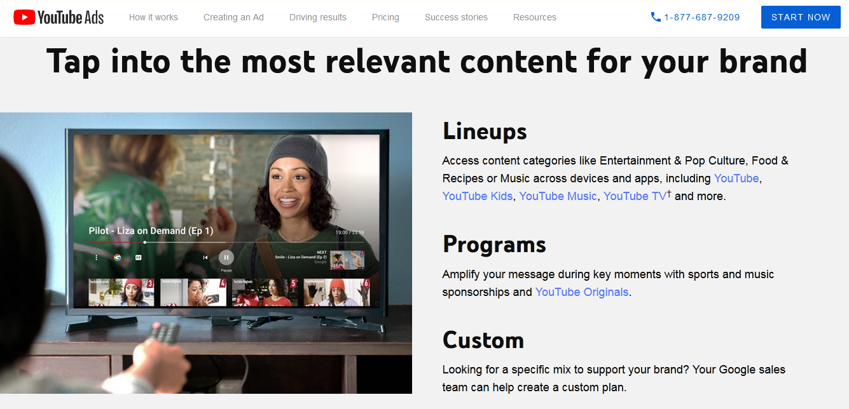Open the How it works menu

click(153, 17)
